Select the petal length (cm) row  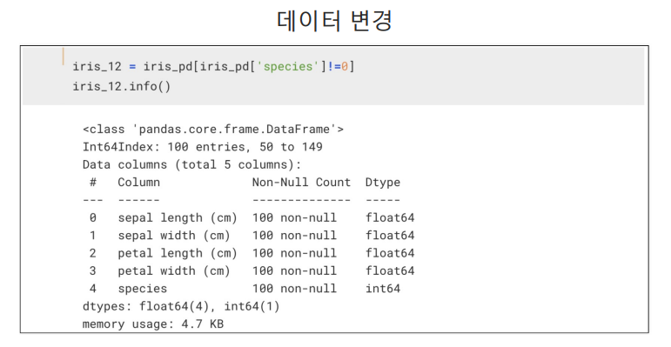(252, 253)
